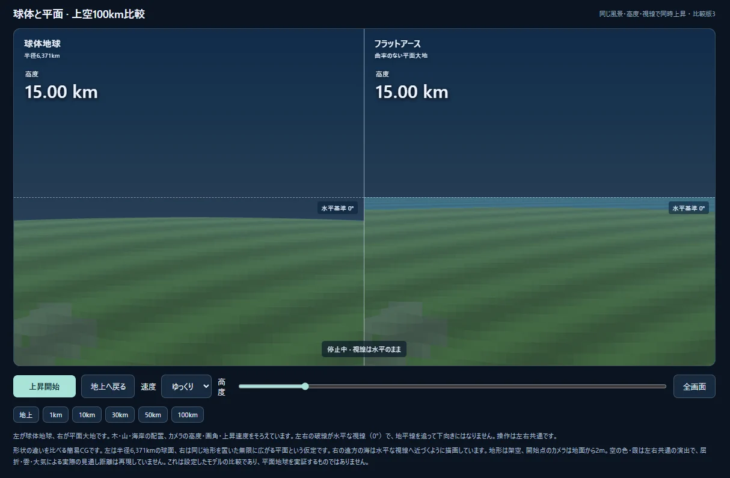Click the 曲率のない平面大地 subtitle
Viewport: 730px width, 478px height.
401,56
